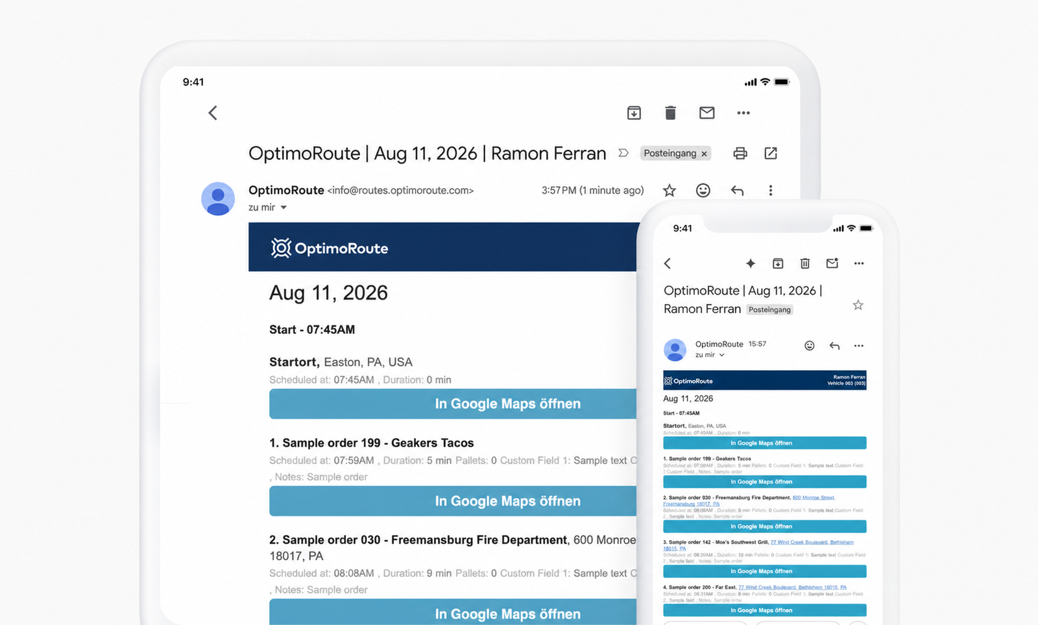Click the tablet 'Posteingang' label text
This screenshot has height=625, width=1038.
pyautogui.click(x=670, y=153)
